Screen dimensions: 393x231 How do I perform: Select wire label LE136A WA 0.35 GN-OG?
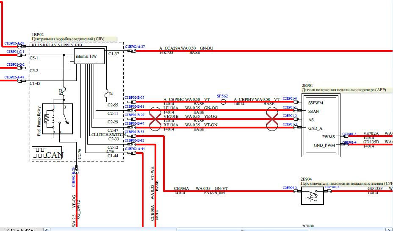pyautogui.click(x=191, y=108)
